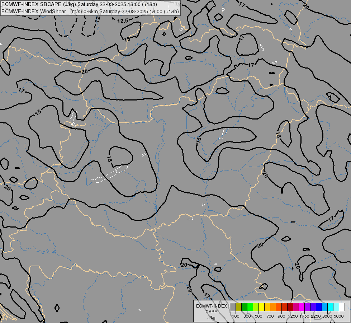Click the legend's J/kg unit label

click(211, 318)
